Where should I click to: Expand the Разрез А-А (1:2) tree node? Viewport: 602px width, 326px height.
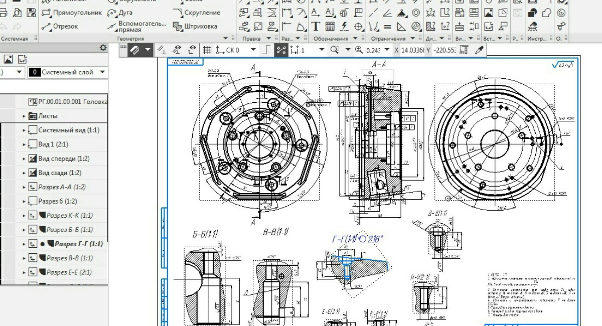[24, 187]
